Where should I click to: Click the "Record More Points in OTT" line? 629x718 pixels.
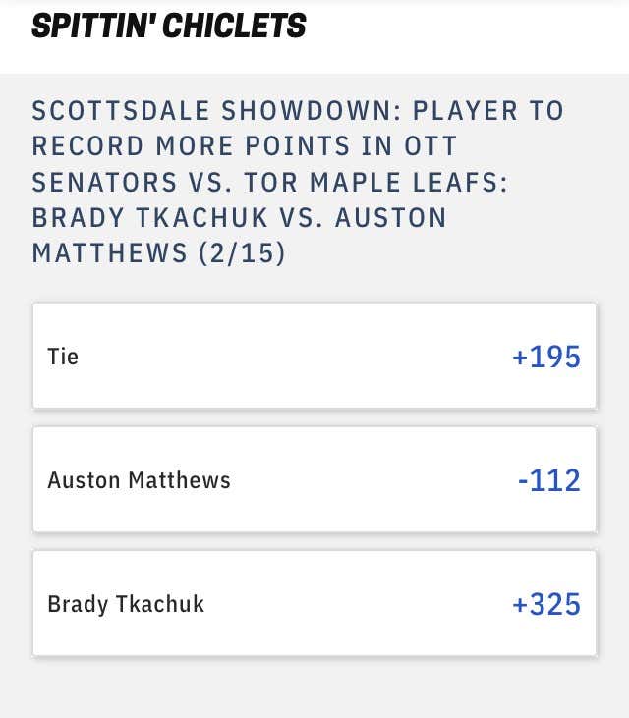tap(244, 146)
